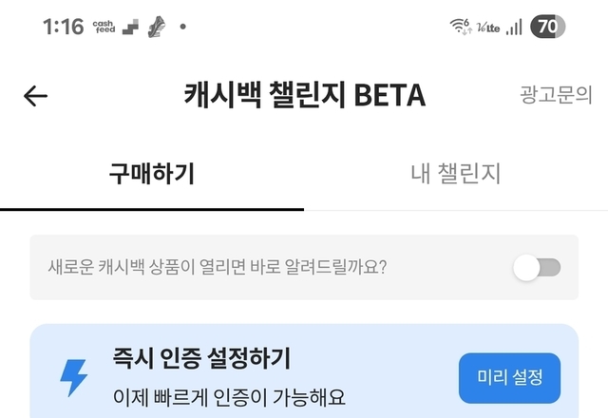The image size is (608, 418).
Task: Tap the cellular signal bars icon
Action: pos(514,28)
